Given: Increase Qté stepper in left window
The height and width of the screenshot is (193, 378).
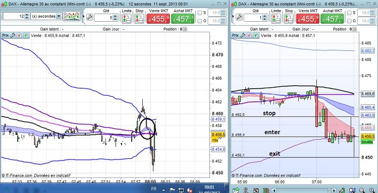Looking at the screenshot, I should [115, 16].
